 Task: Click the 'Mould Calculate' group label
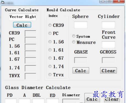click(x=63, y=10)
